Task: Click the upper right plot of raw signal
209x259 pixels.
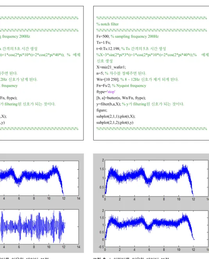Action: click(156, 178)
